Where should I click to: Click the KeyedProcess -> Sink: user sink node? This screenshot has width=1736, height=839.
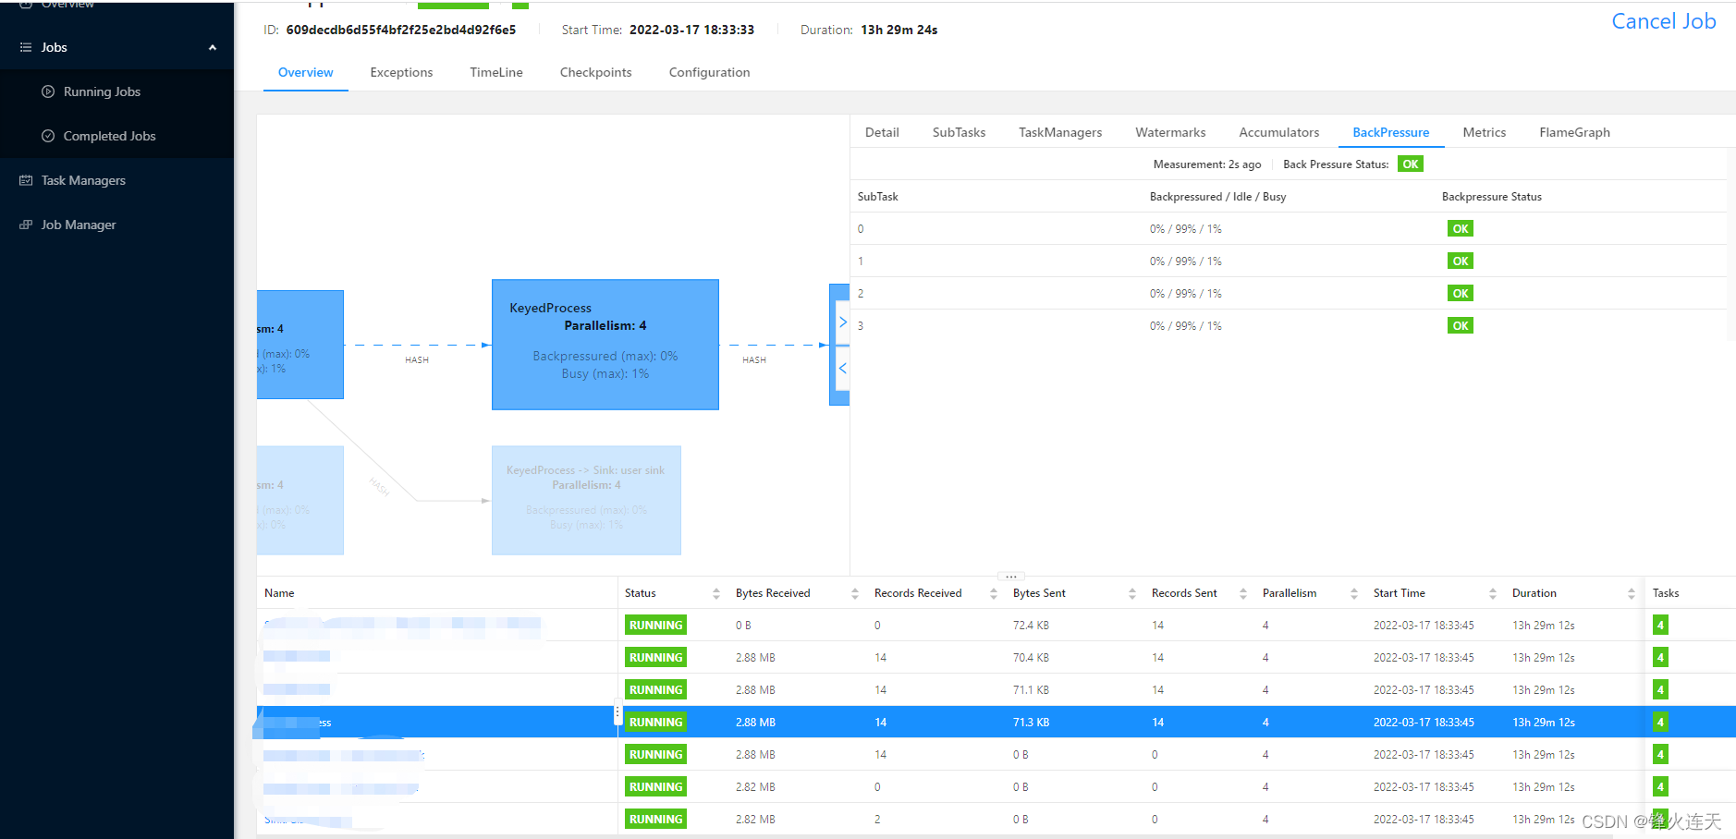tap(586, 500)
